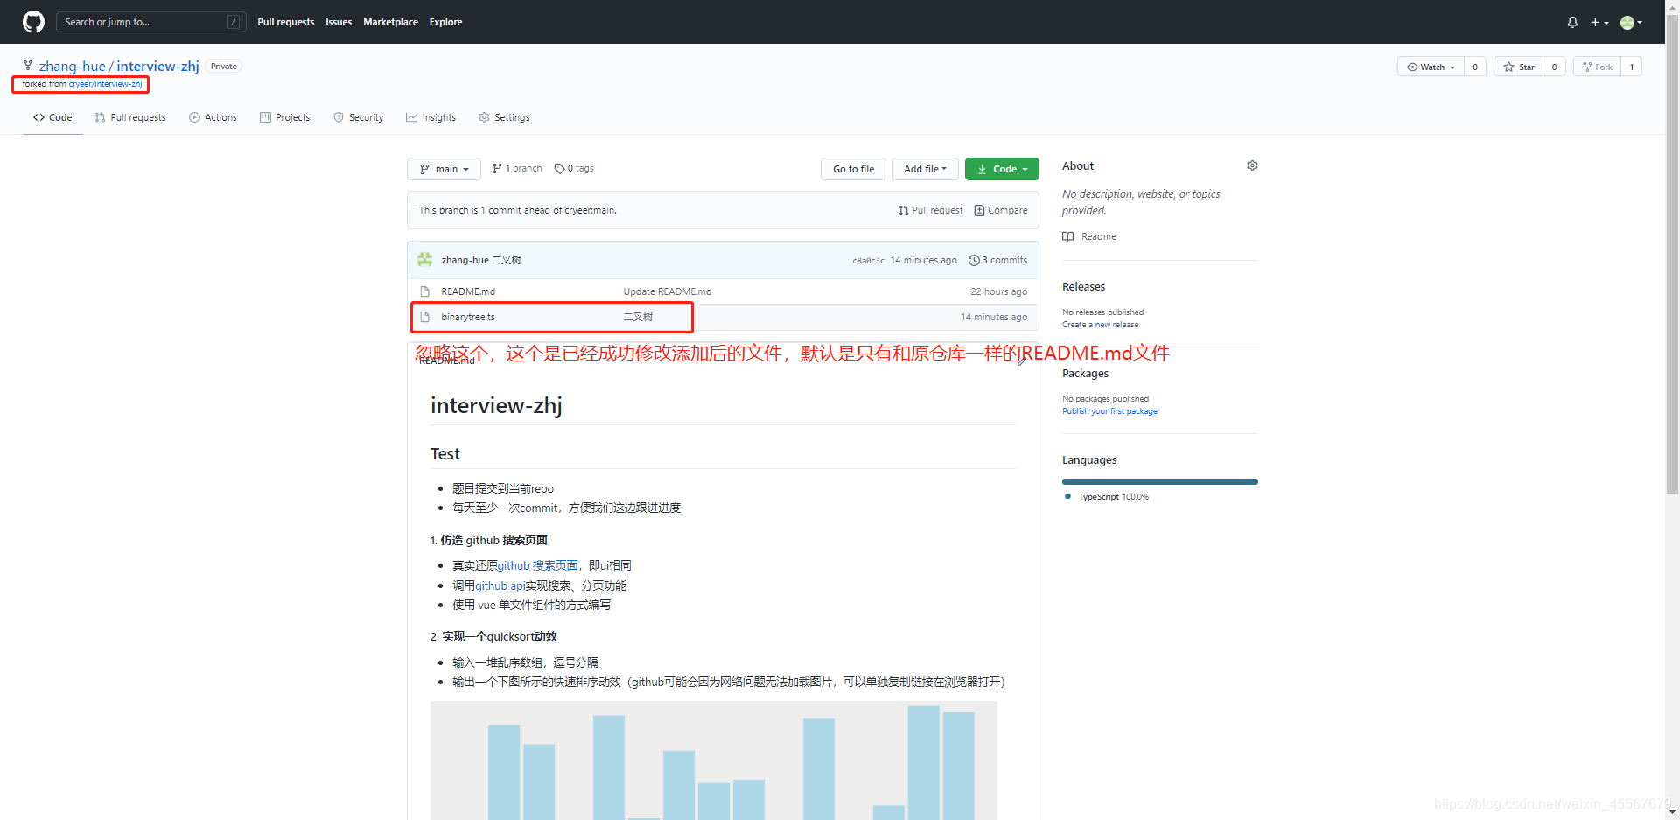Expand the main branch selector
Image resolution: width=1680 pixels, height=820 pixels.
[x=444, y=169]
